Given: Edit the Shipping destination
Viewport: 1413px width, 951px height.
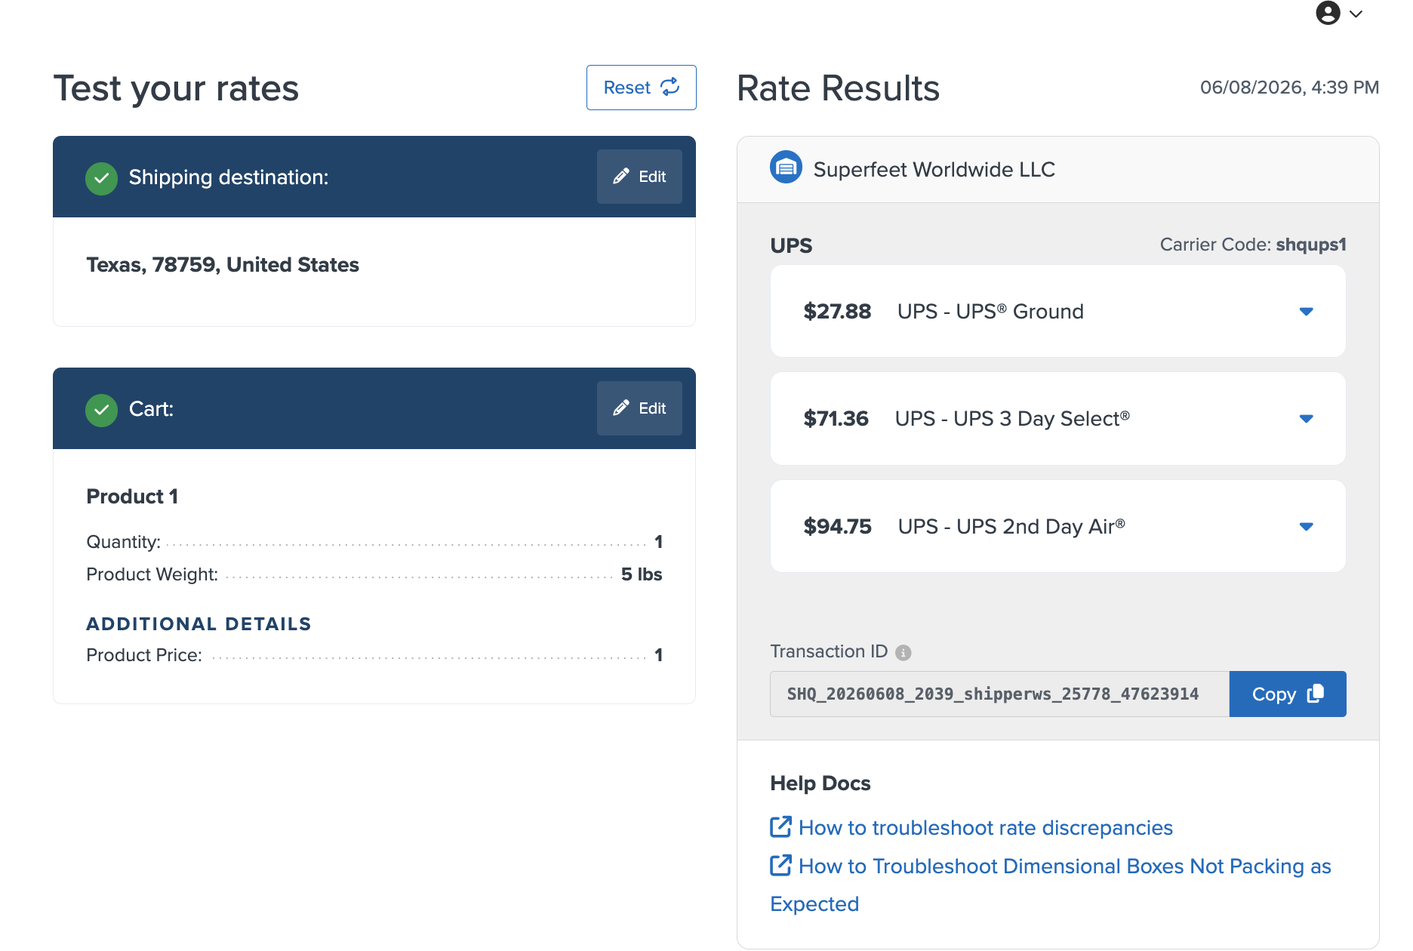Looking at the screenshot, I should [x=639, y=177].
